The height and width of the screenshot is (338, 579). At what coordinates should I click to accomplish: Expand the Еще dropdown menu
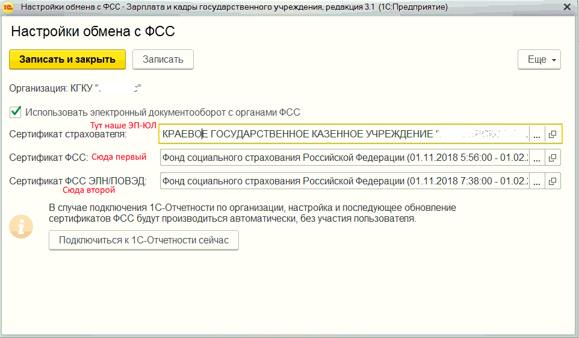pos(539,60)
